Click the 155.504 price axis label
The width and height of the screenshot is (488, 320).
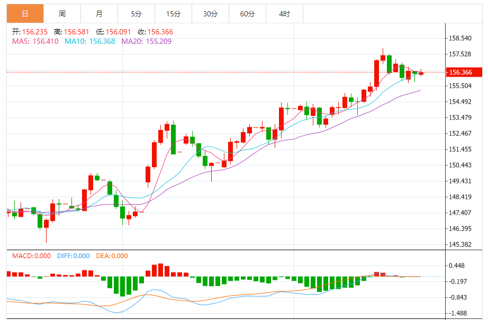[x=460, y=86]
